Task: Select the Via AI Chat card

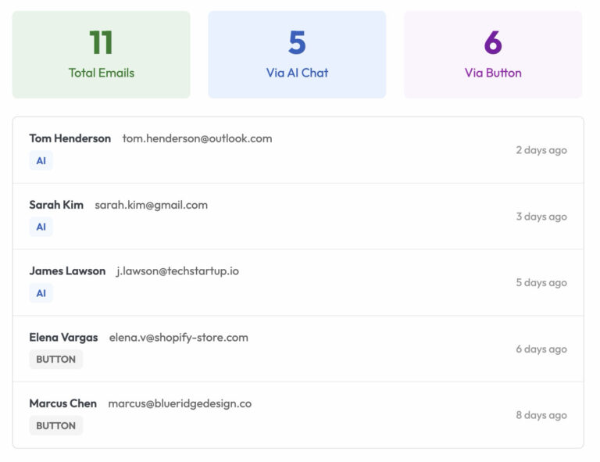Action: [297, 55]
